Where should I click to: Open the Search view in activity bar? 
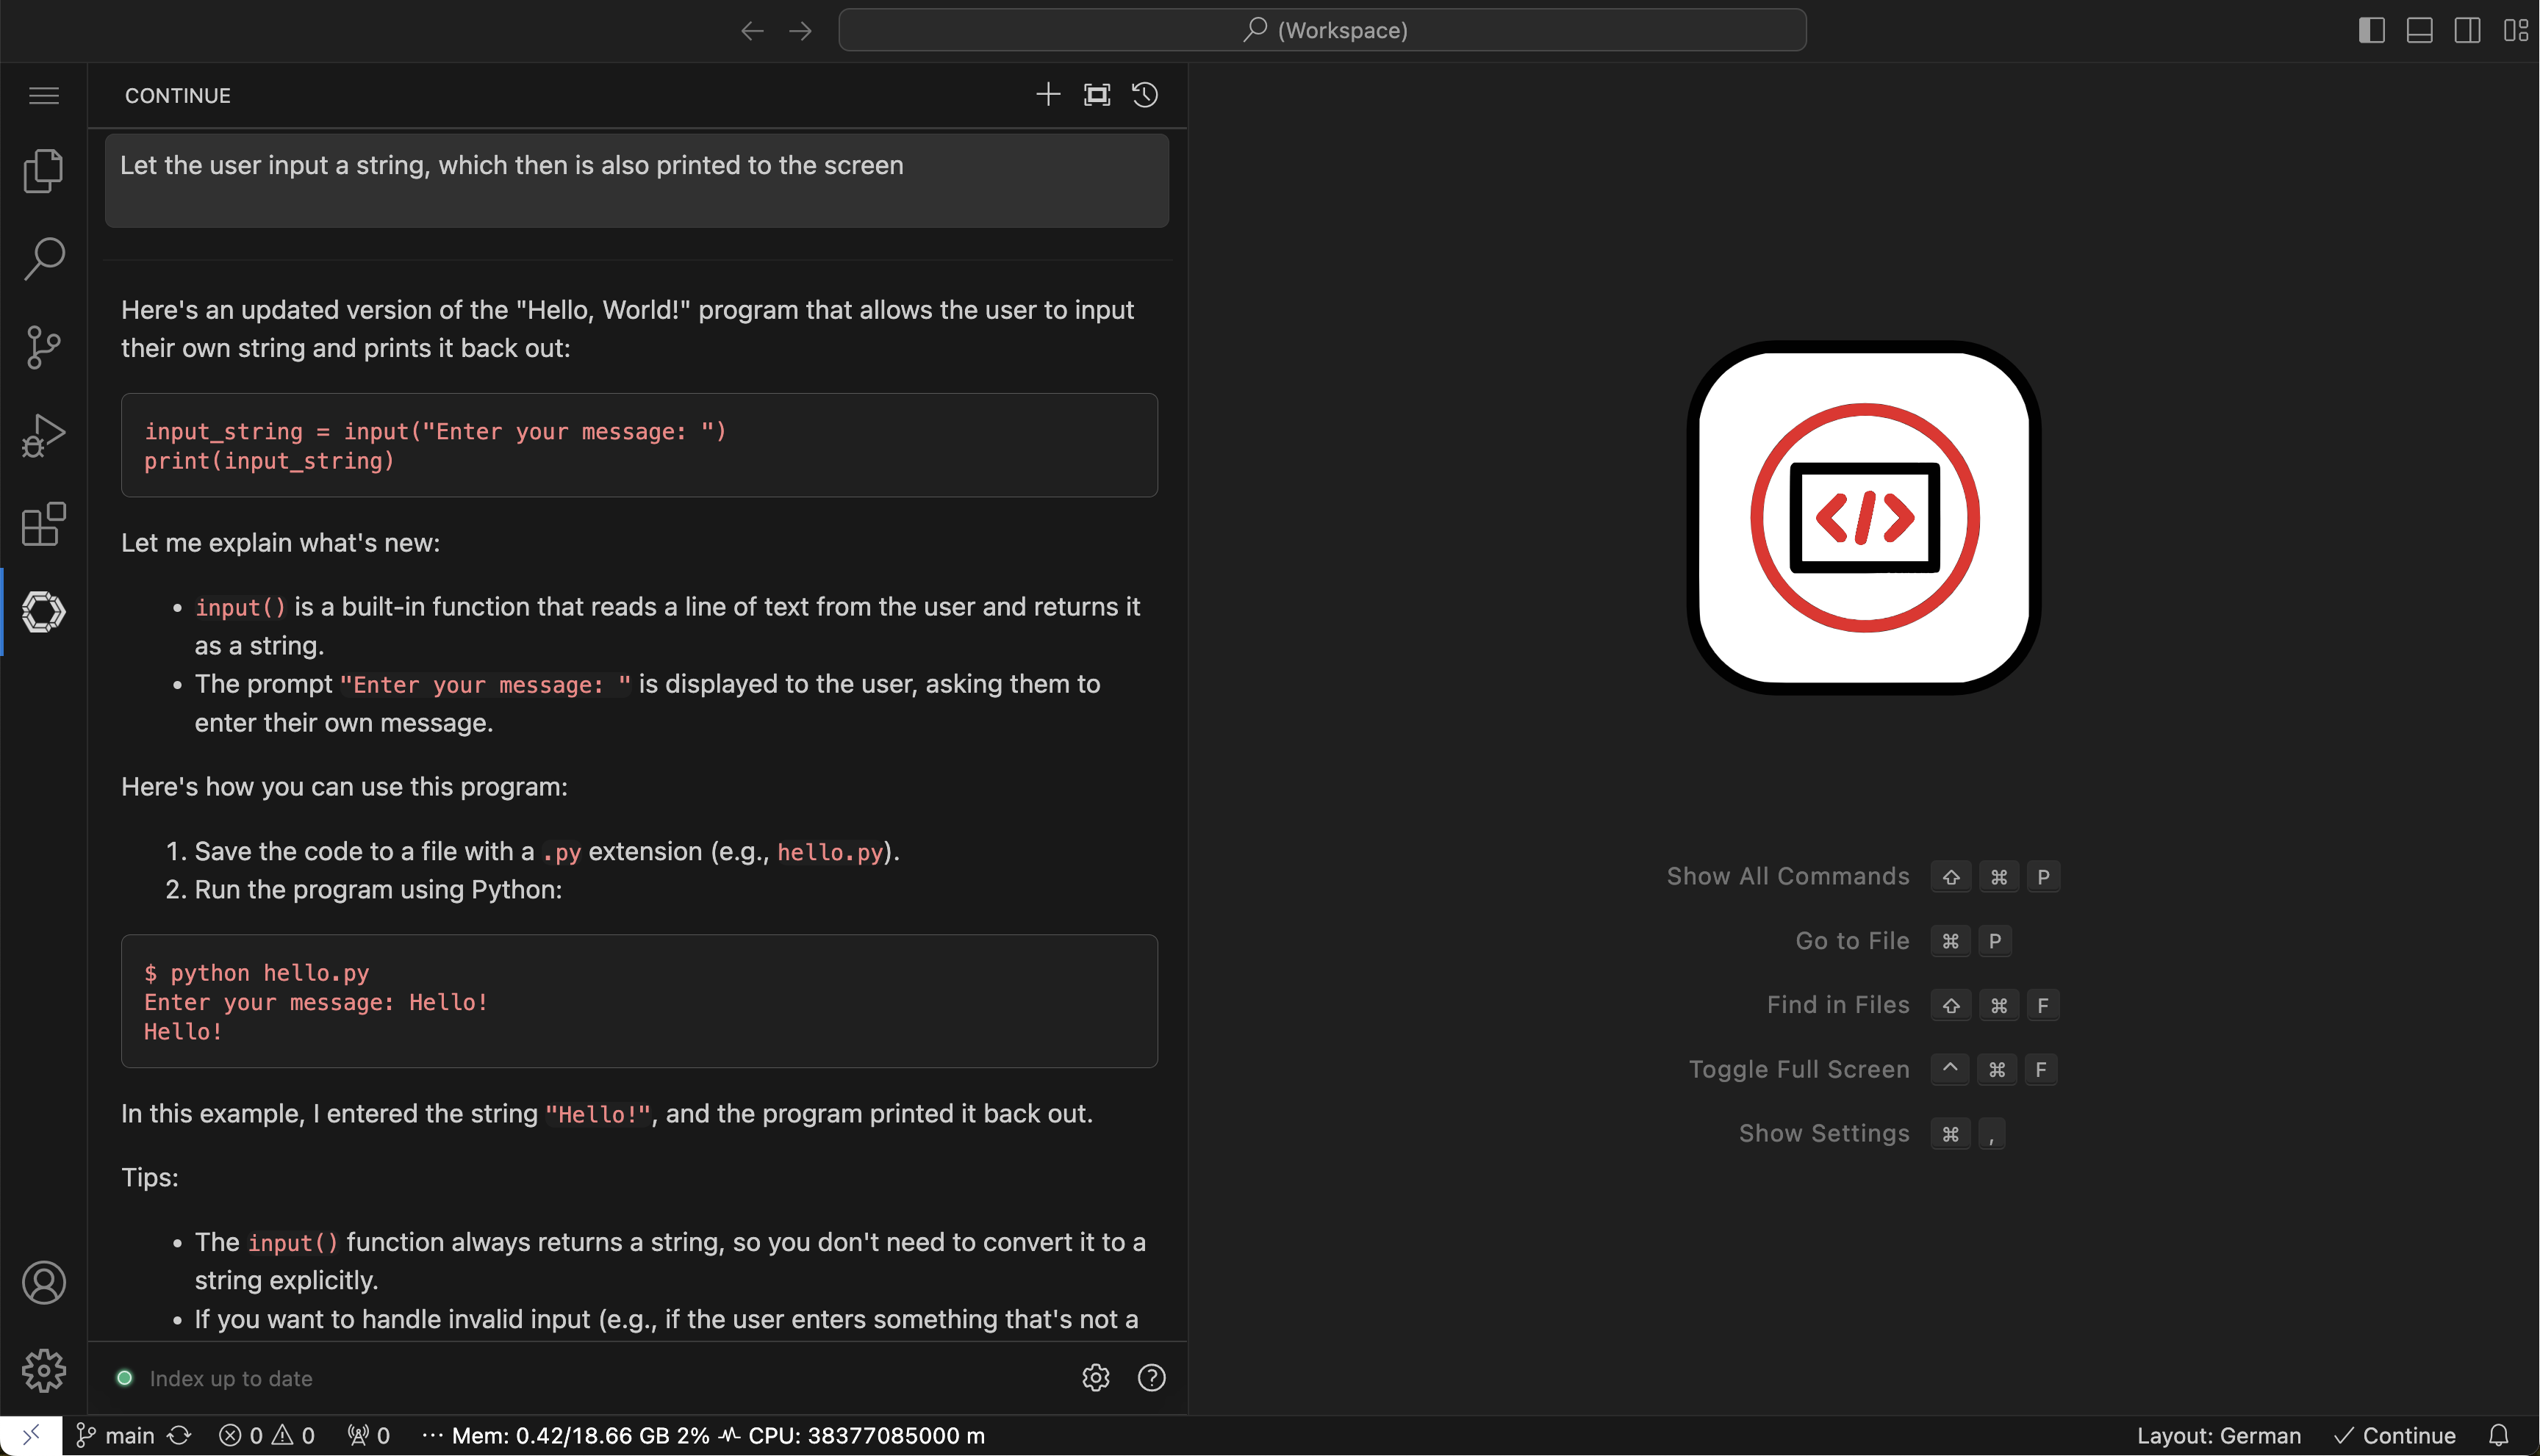44,259
